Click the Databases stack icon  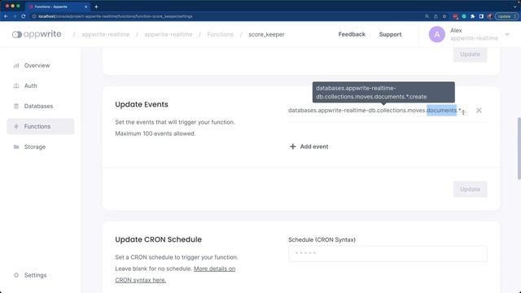16,106
